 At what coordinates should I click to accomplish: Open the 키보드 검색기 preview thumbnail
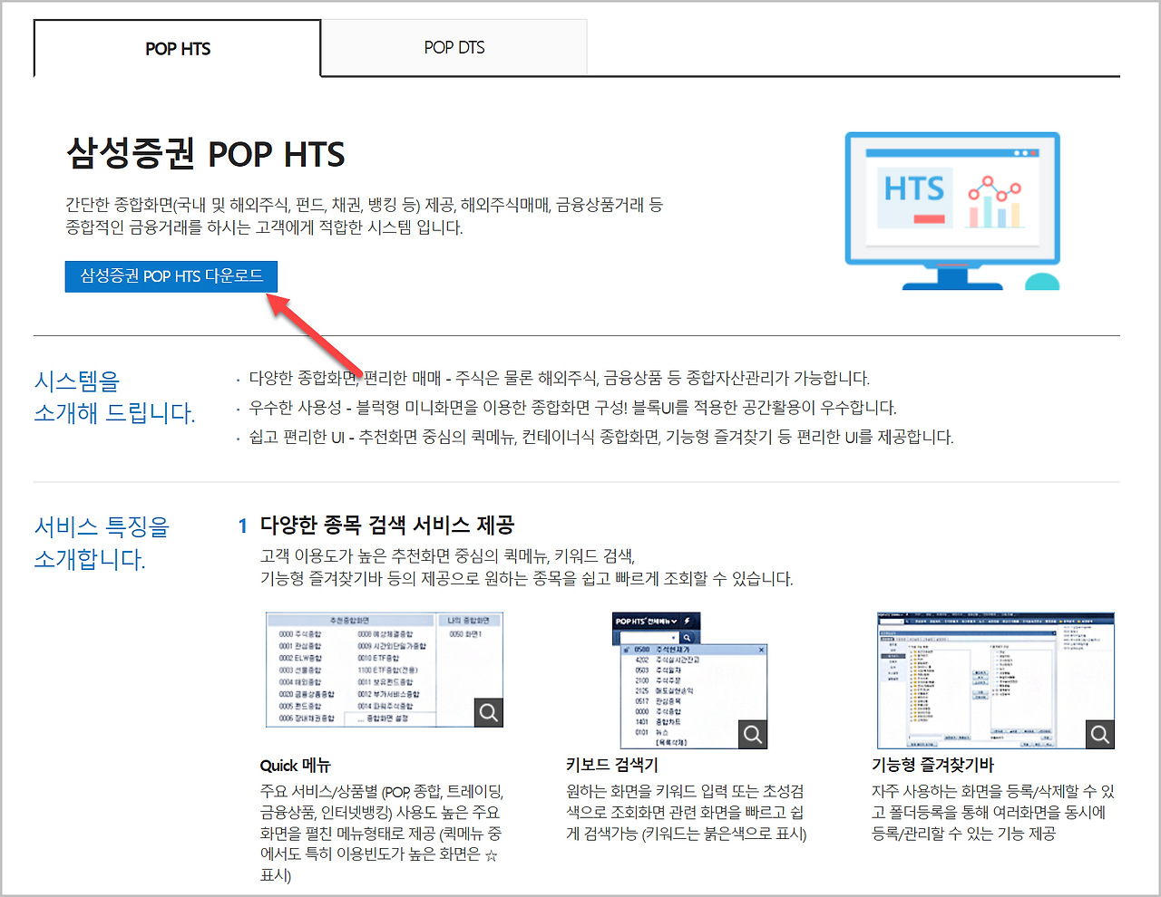pos(690,680)
